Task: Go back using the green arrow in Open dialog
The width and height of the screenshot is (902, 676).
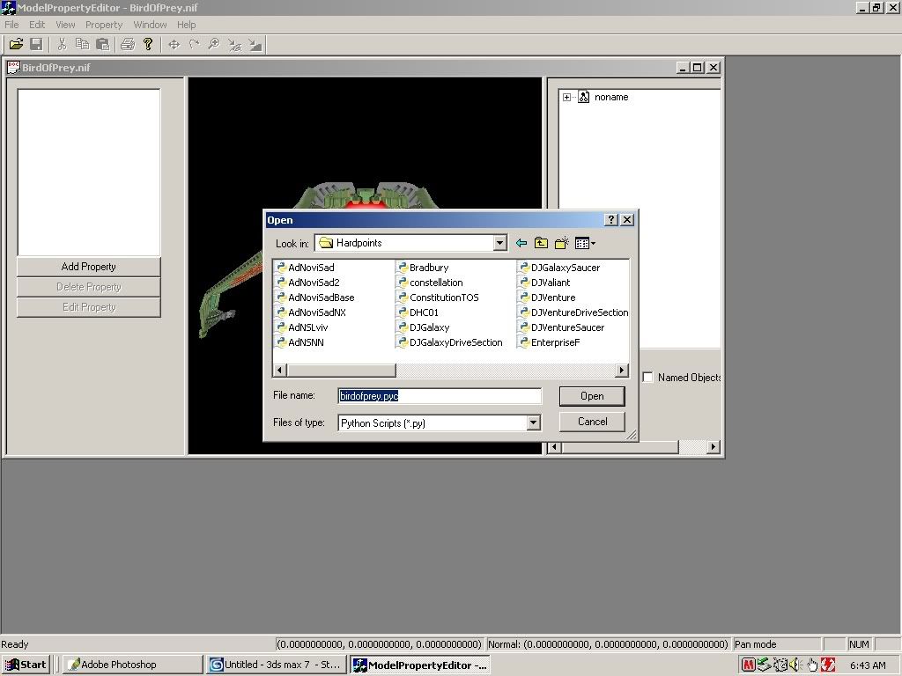Action: tap(521, 243)
